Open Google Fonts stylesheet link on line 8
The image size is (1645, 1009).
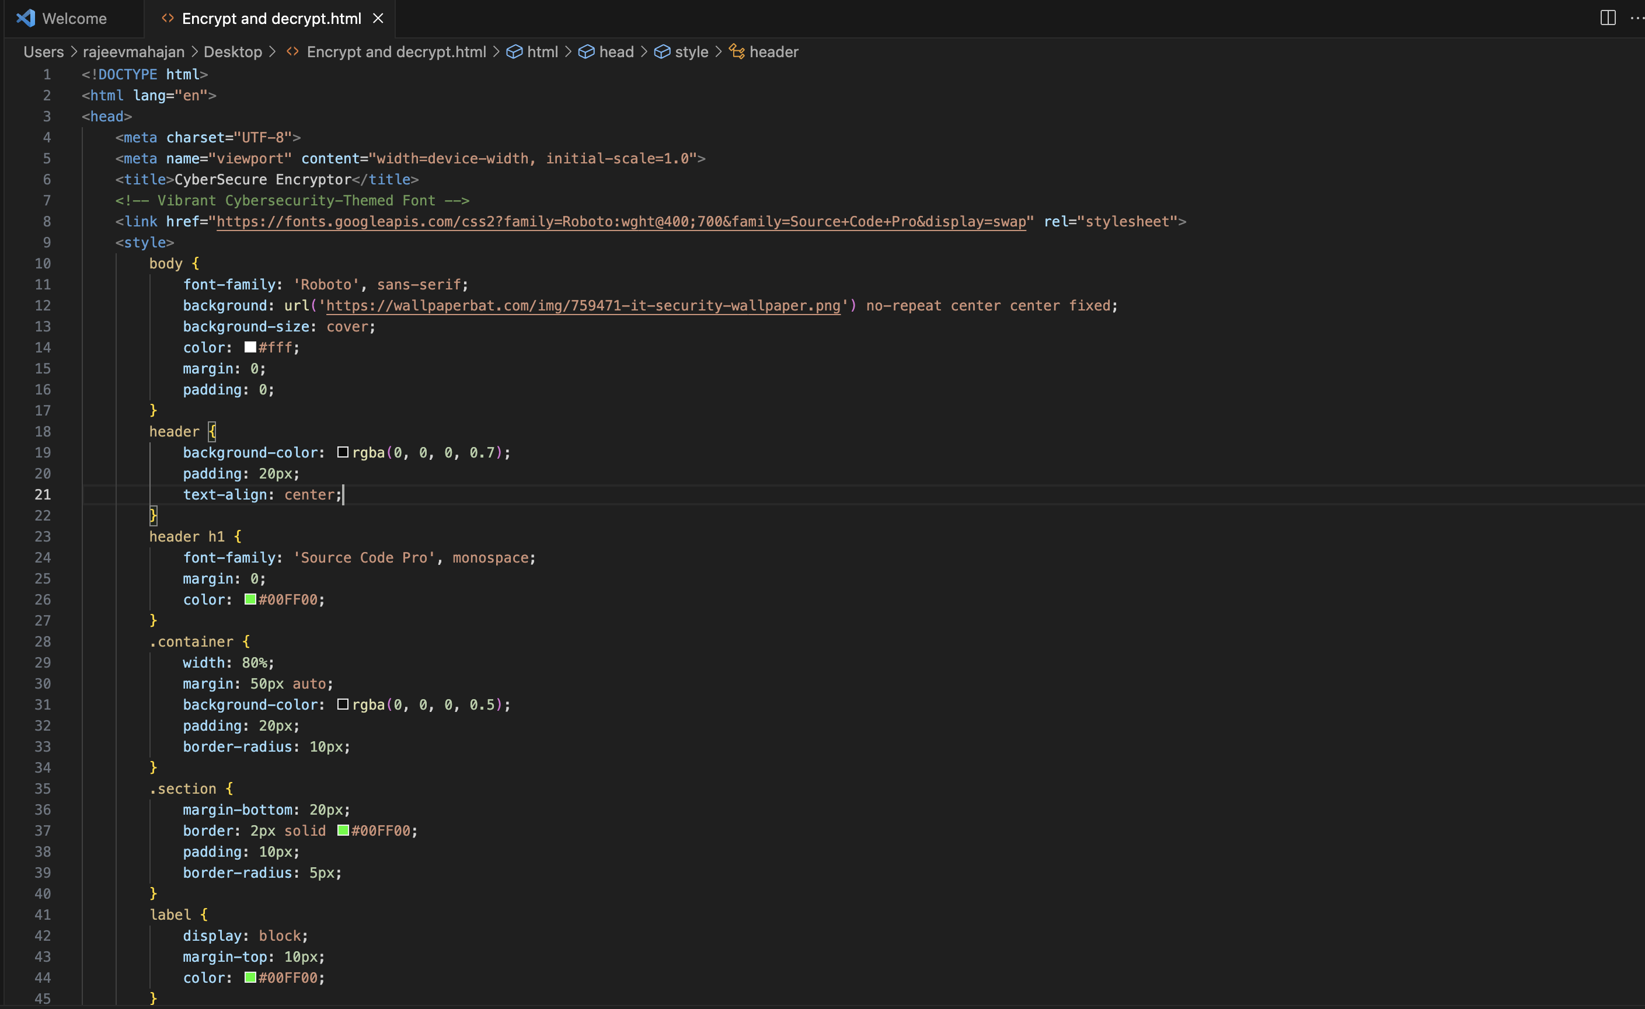(x=621, y=222)
